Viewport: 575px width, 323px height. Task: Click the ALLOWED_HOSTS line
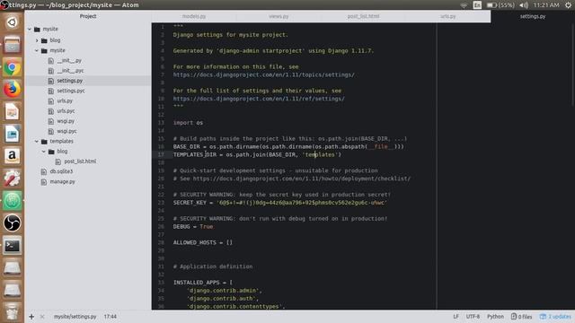pyautogui.click(x=203, y=242)
